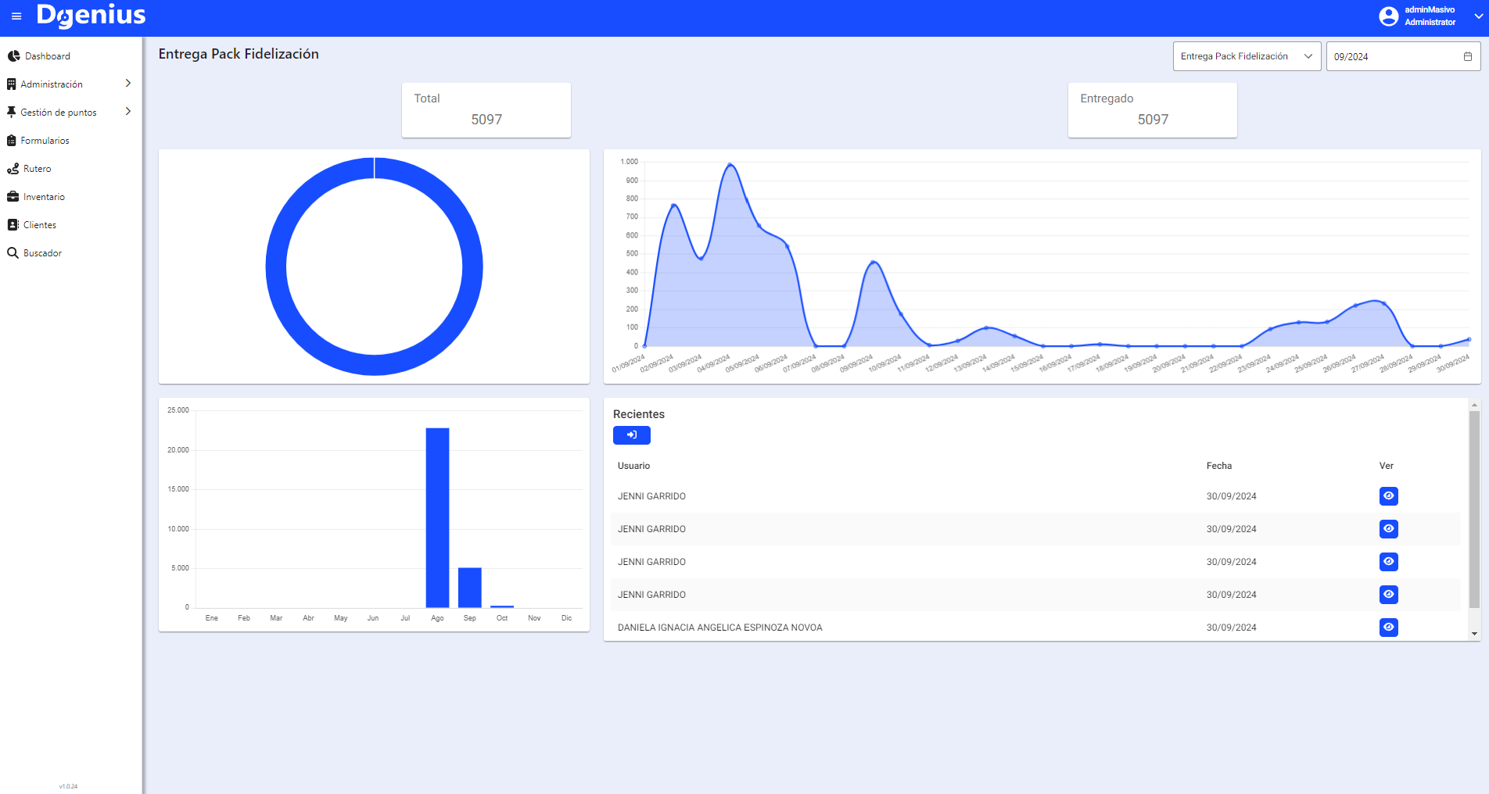View the fourth JENNI GARRIDO record

pos(1388,595)
